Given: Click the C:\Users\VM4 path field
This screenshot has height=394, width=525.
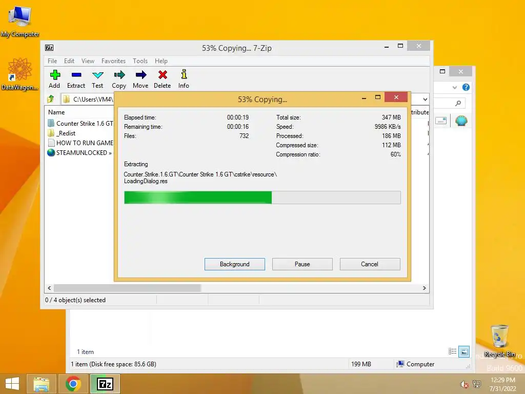Looking at the screenshot, I should pyautogui.click(x=88, y=99).
